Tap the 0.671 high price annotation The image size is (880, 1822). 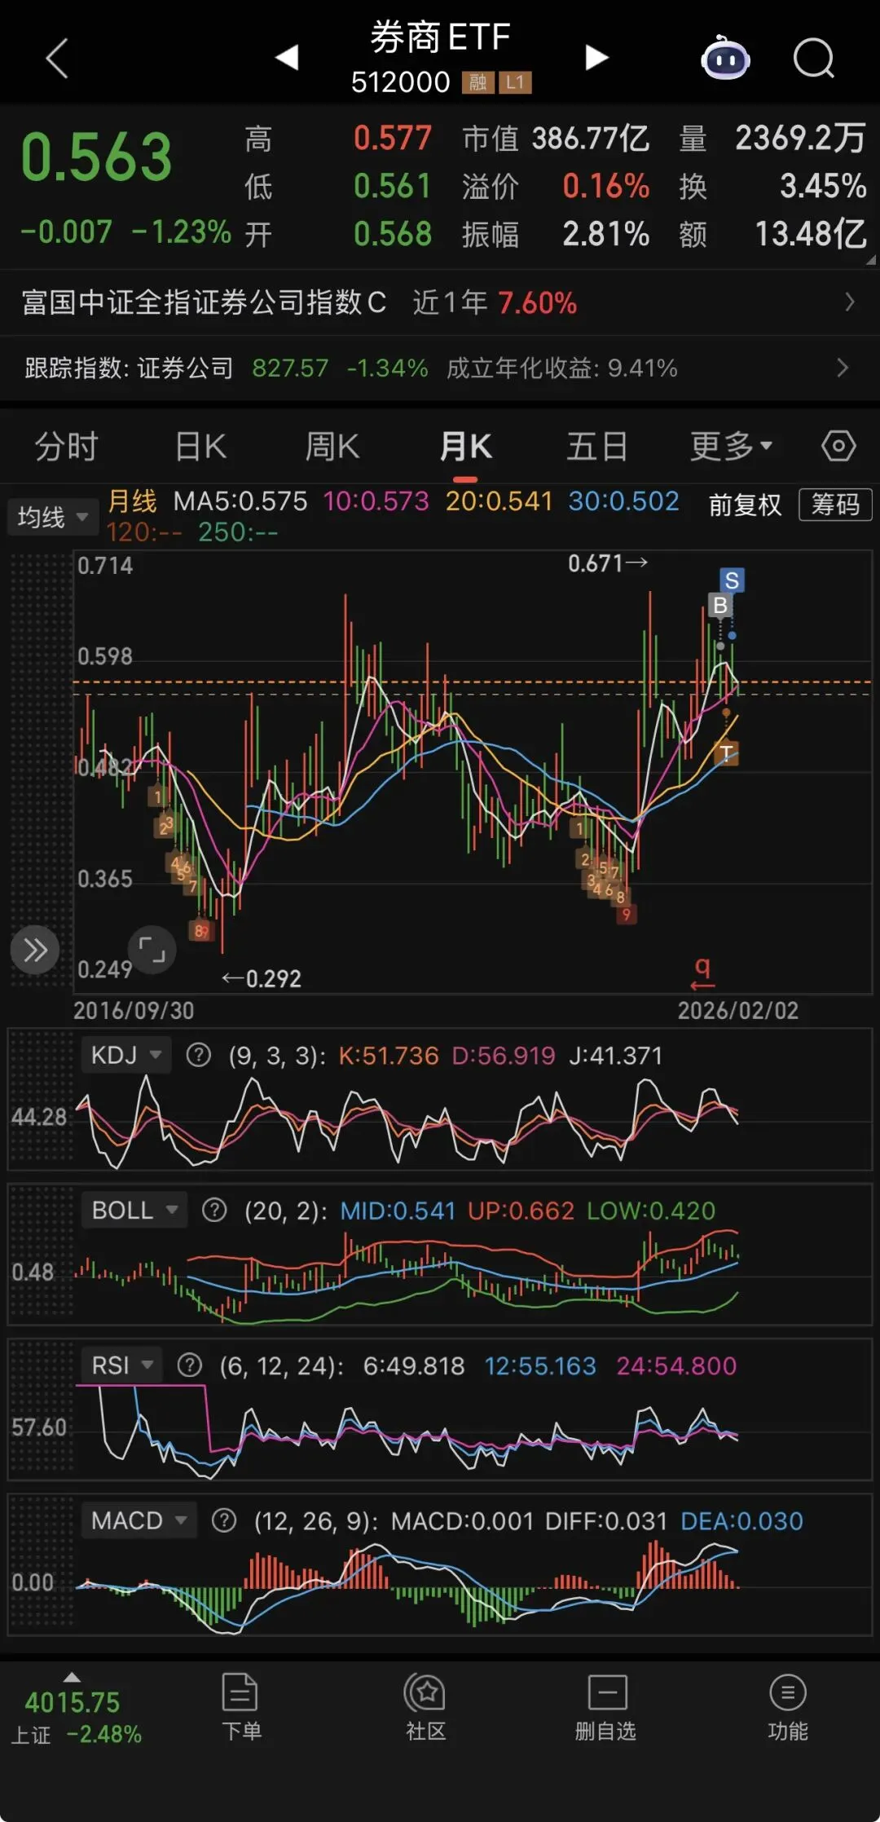tap(608, 562)
